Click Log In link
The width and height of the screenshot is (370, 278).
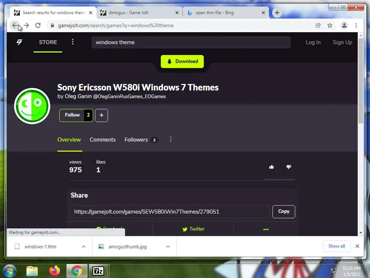[313, 42]
